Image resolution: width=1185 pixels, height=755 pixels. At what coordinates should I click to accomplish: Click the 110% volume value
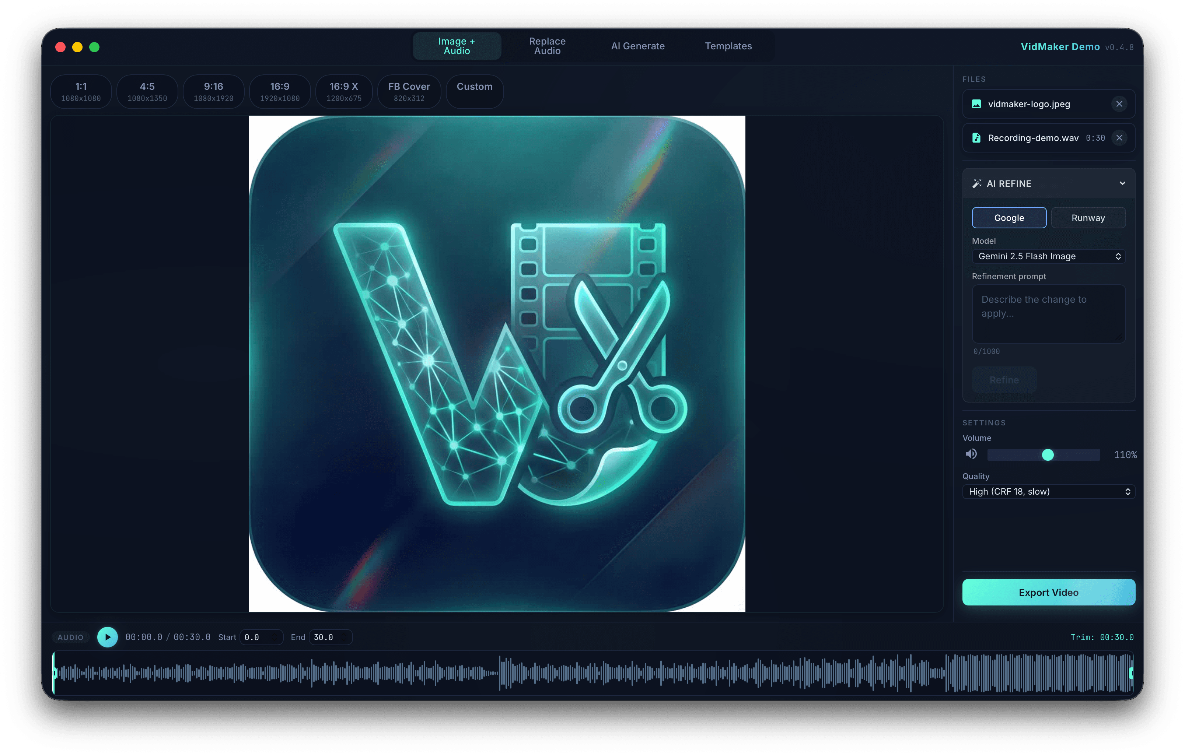(x=1125, y=454)
